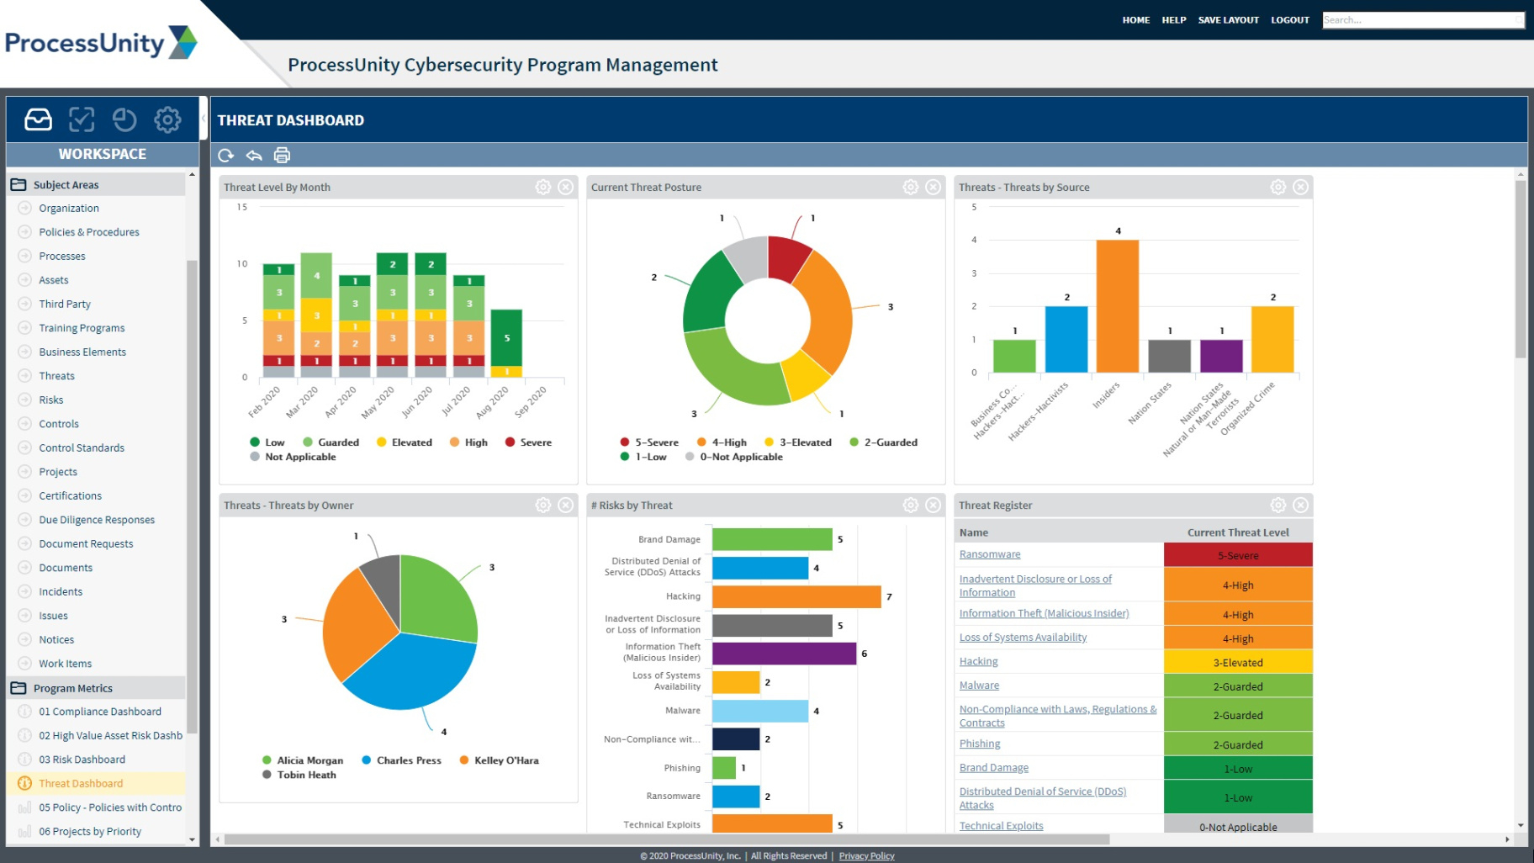This screenshot has width=1534, height=863.
Task: Toggle Low series in Threat Level legend
Action: coord(267,442)
